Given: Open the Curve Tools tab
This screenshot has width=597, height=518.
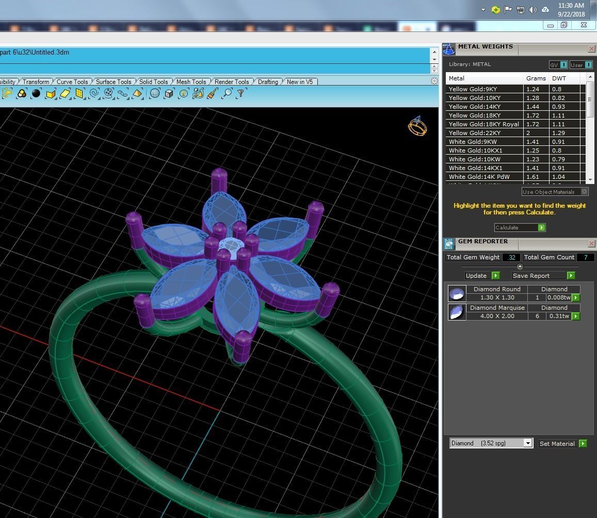Looking at the screenshot, I should tap(72, 82).
